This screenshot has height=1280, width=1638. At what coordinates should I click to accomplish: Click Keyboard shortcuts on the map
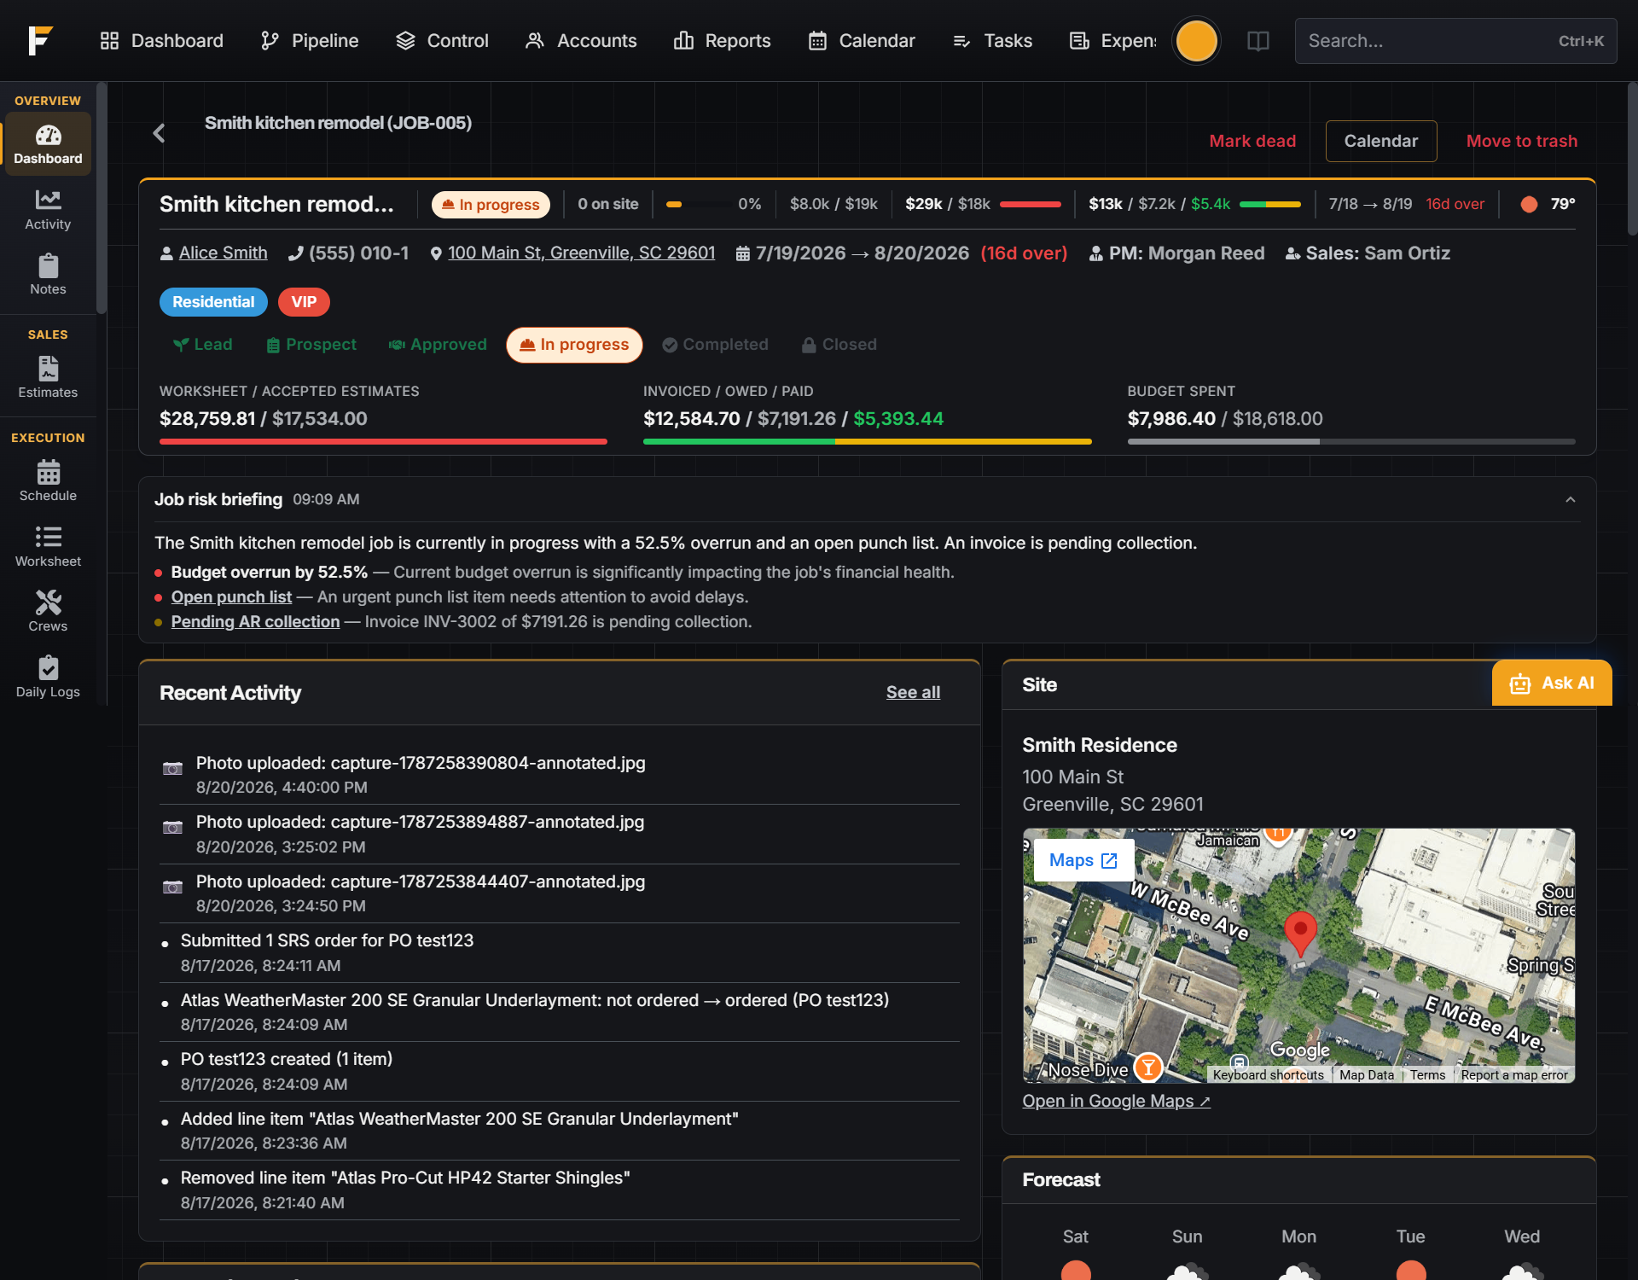(1268, 1075)
